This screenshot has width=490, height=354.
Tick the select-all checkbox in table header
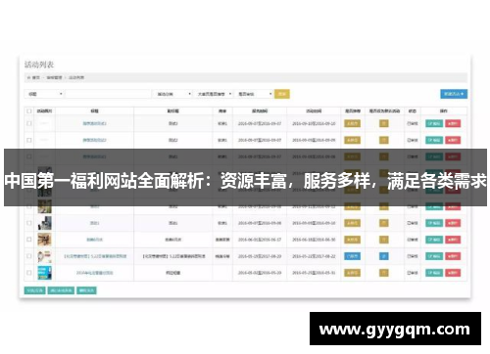pyautogui.click(x=29, y=111)
